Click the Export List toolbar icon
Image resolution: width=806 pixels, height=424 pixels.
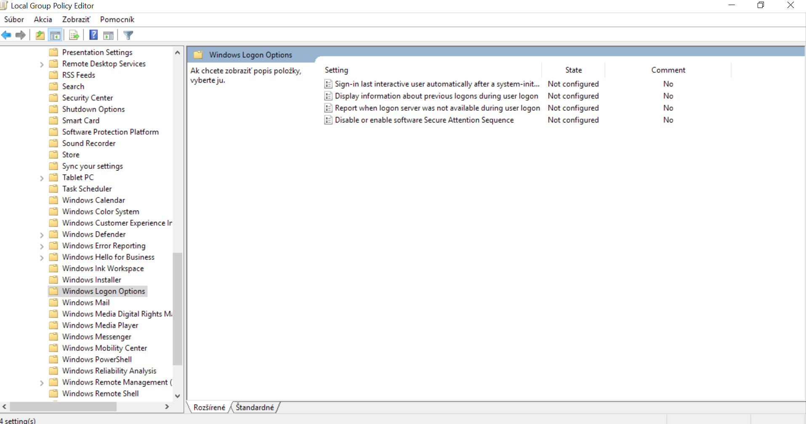click(74, 35)
